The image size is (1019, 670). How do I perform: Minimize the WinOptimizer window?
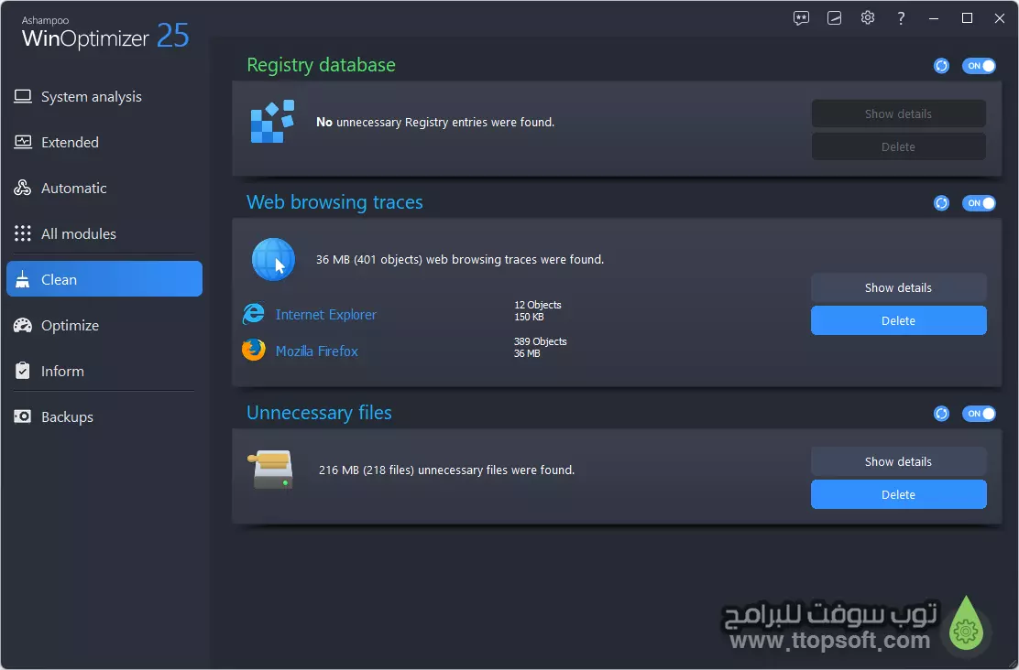click(934, 18)
